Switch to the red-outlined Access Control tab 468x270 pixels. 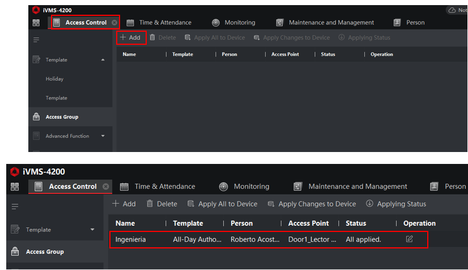pos(86,22)
